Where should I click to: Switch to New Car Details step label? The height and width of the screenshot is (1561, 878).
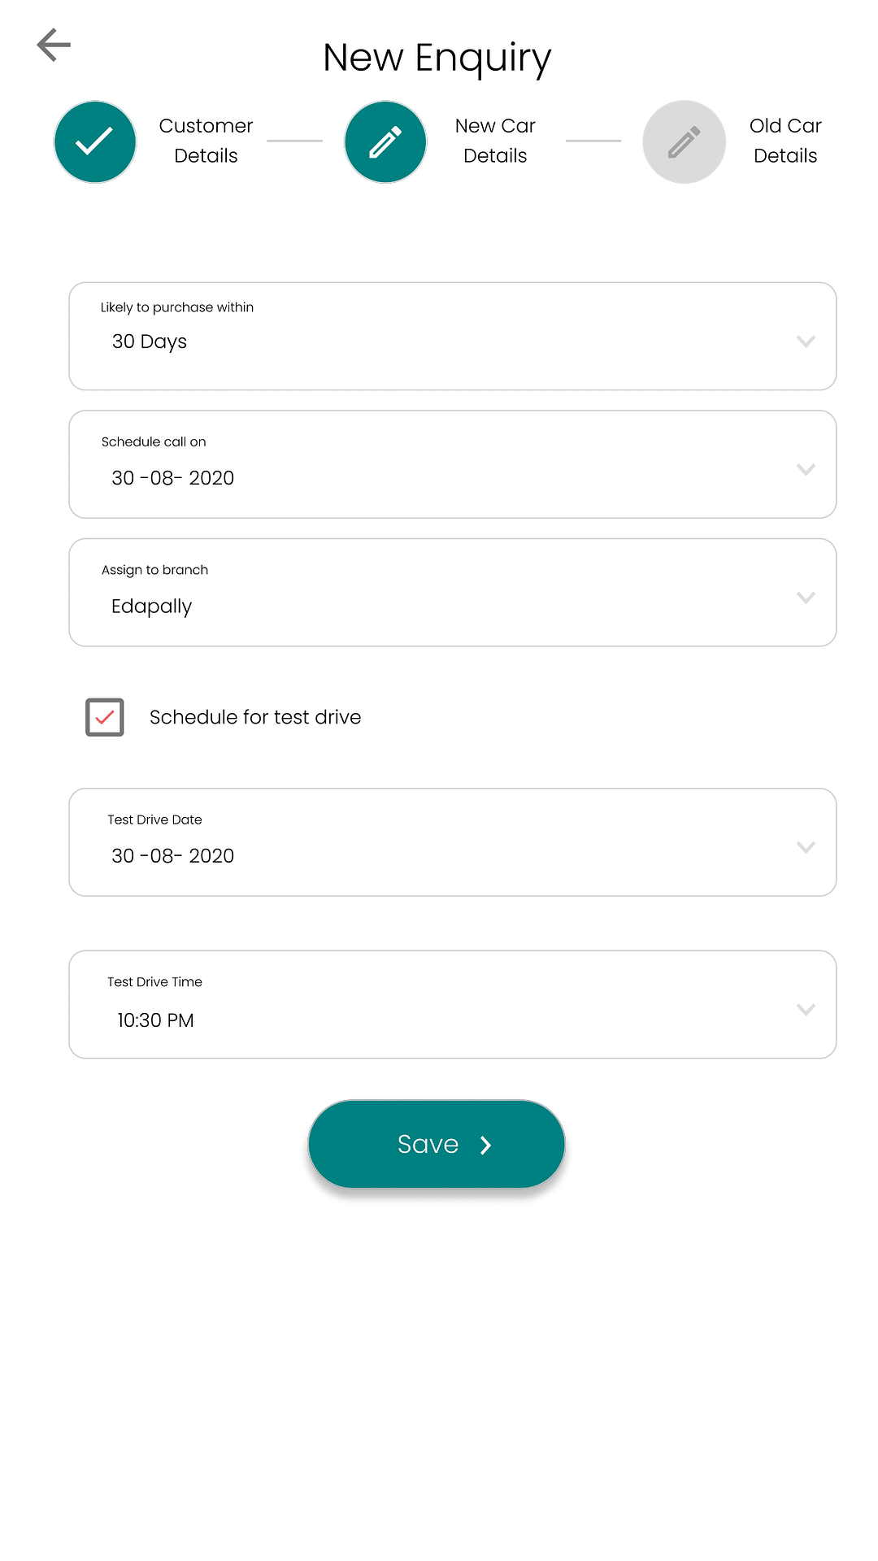coord(495,141)
